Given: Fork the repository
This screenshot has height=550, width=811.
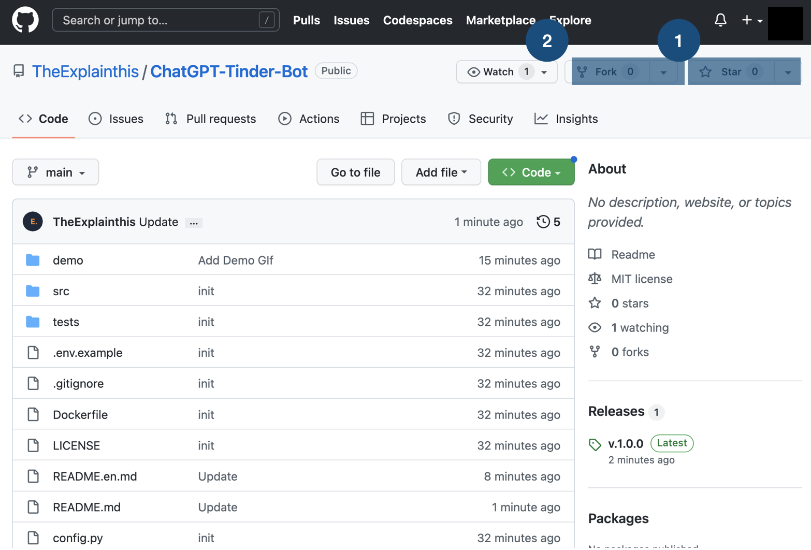Looking at the screenshot, I should 607,72.
